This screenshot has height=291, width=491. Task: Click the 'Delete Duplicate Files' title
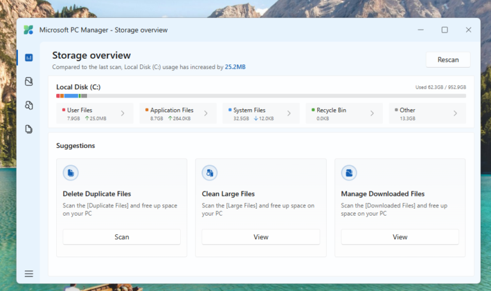(x=97, y=194)
